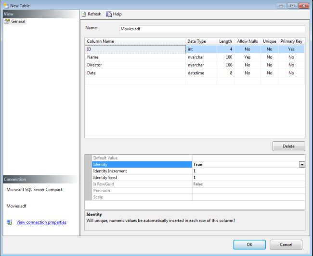Click the Delete button
Viewport: 313px width, 256px height.
pos(288,146)
